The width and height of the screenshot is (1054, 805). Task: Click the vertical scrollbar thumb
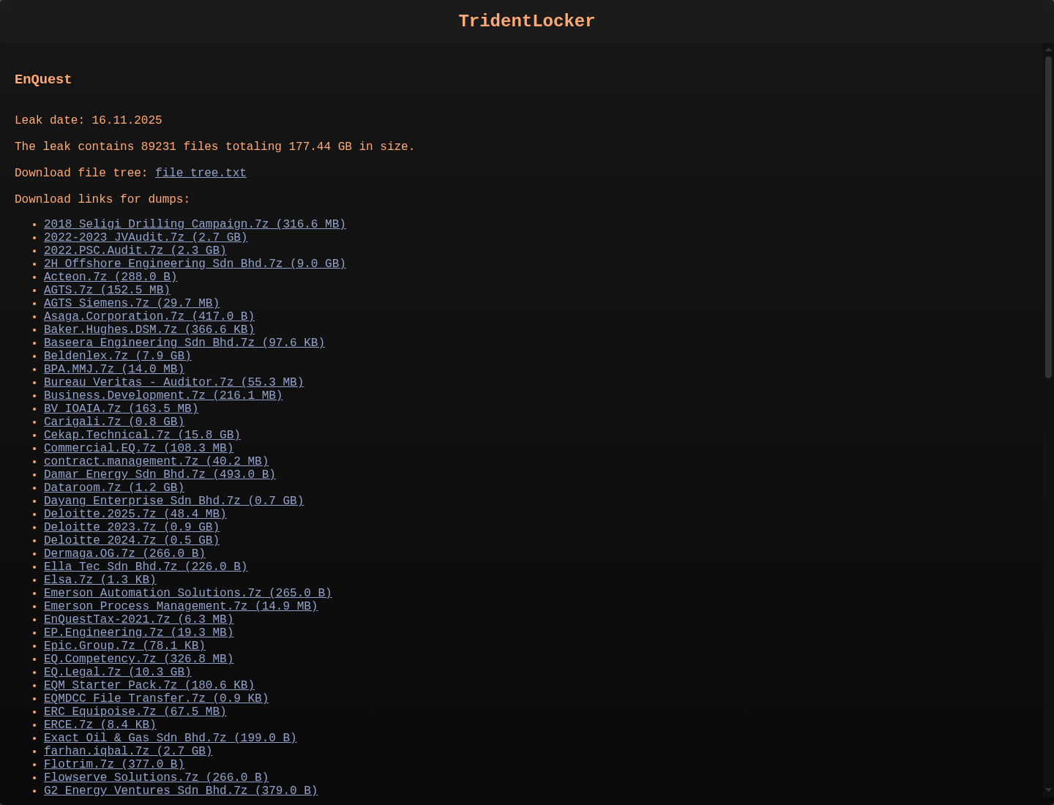[x=1048, y=217]
